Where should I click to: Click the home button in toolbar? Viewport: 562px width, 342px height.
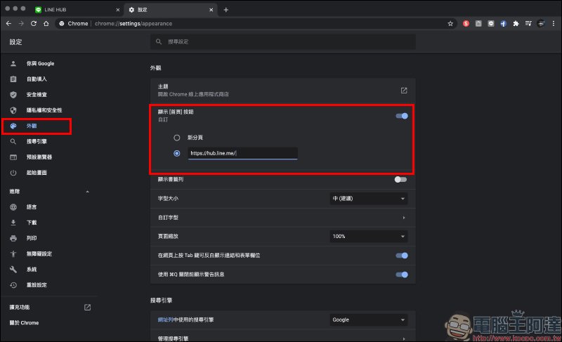46,23
